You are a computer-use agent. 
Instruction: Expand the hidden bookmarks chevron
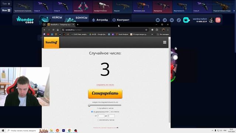[152, 34]
